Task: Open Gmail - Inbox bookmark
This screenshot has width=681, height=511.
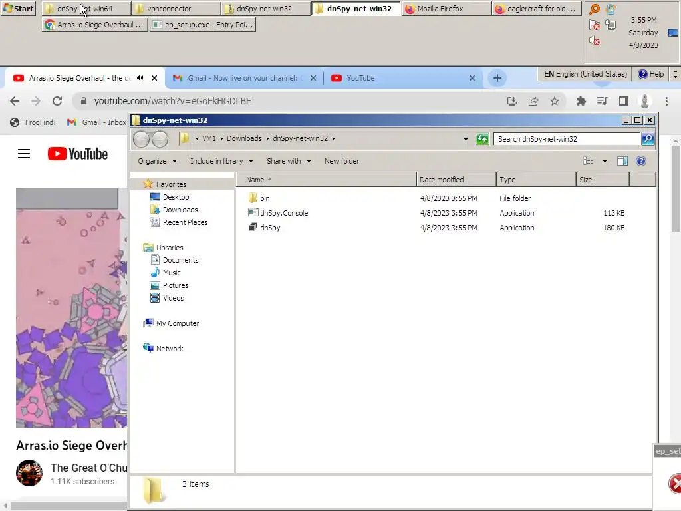Action: point(96,122)
